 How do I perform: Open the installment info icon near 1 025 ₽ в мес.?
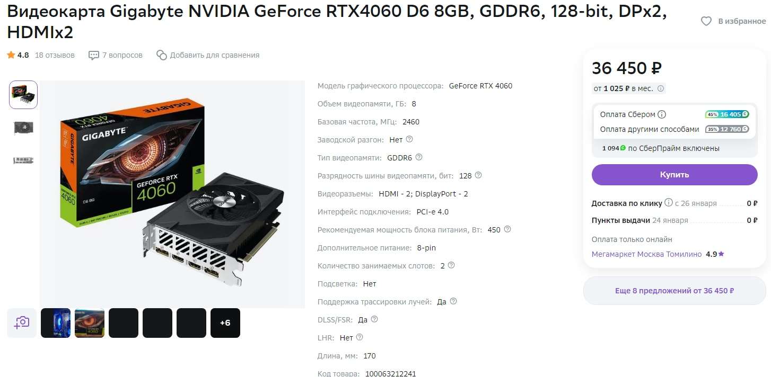(661, 88)
